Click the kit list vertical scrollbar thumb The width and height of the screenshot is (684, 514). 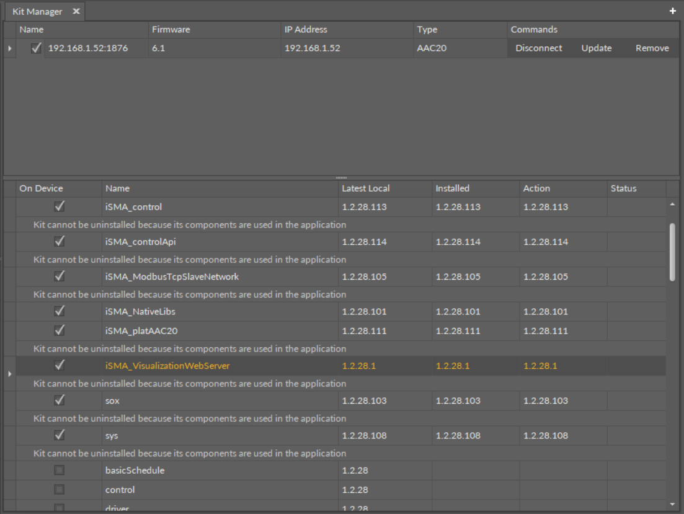tap(673, 251)
